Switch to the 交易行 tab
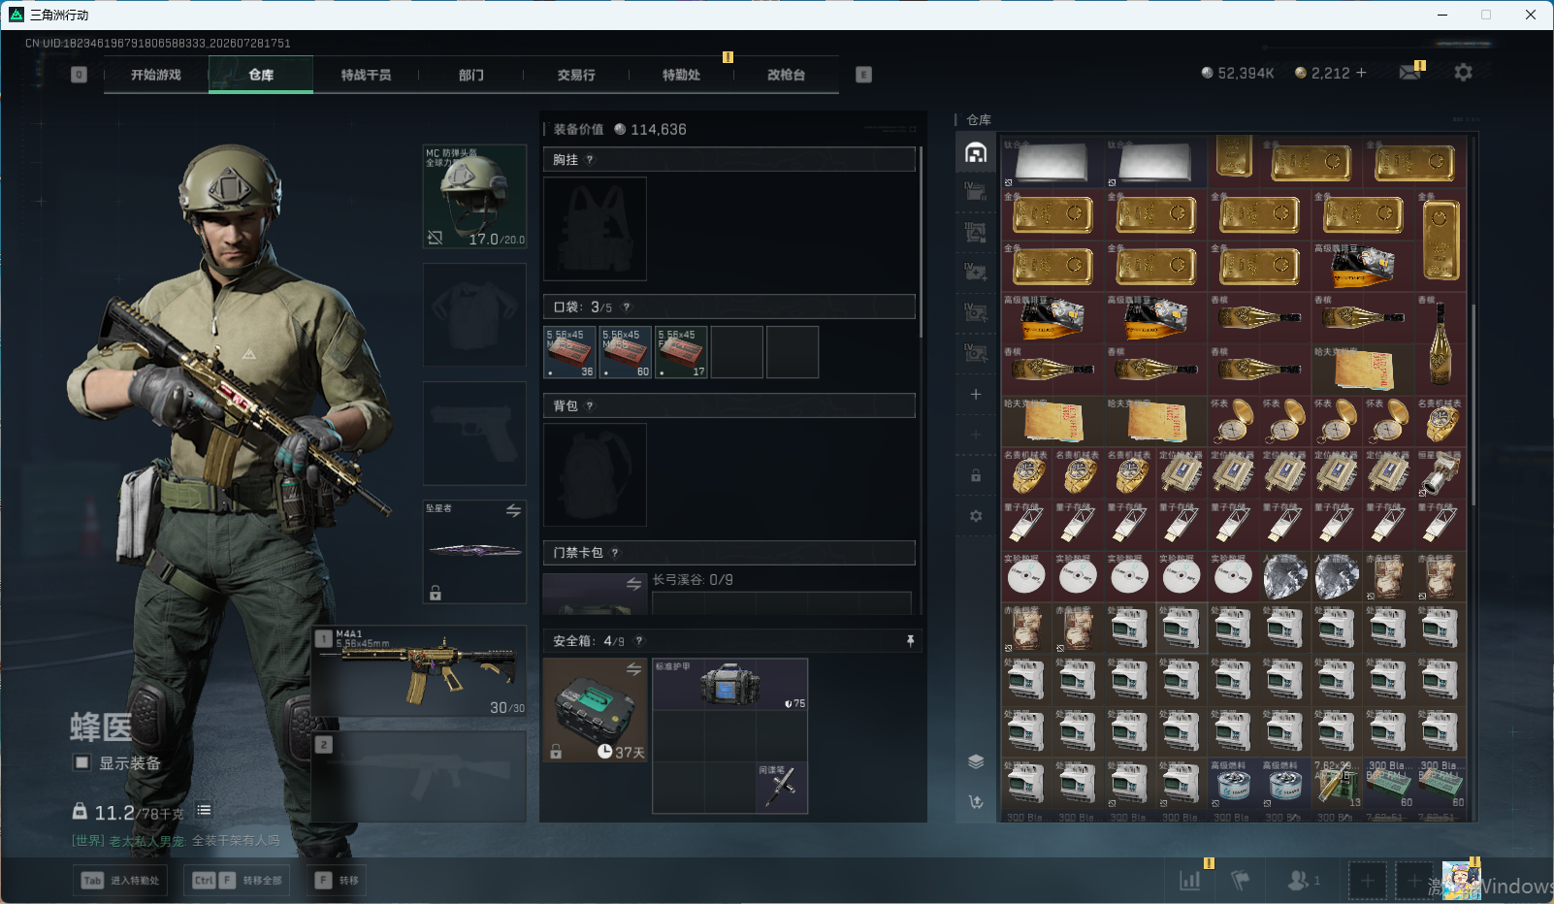Image resolution: width=1554 pixels, height=904 pixels. [576, 75]
